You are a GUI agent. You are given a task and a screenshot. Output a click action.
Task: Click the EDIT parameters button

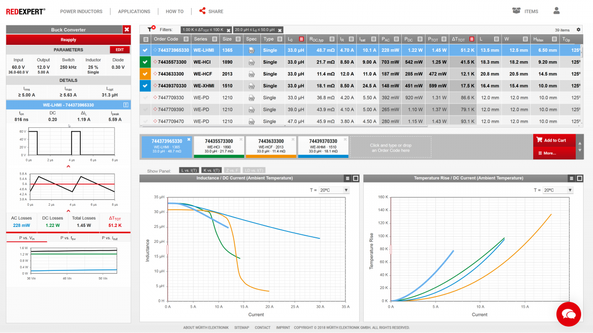coord(120,50)
